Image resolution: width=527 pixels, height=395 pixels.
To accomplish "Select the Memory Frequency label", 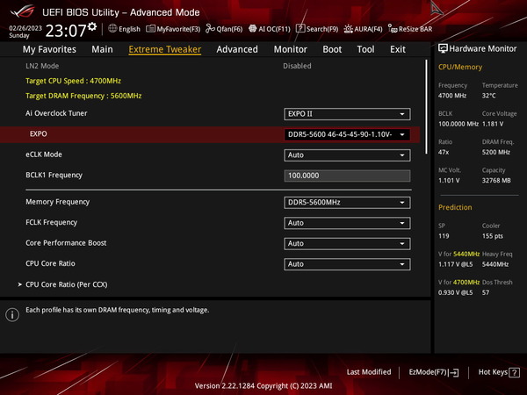I will click(57, 202).
